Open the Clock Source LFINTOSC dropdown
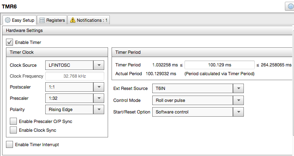294x156 pixels. (99, 65)
